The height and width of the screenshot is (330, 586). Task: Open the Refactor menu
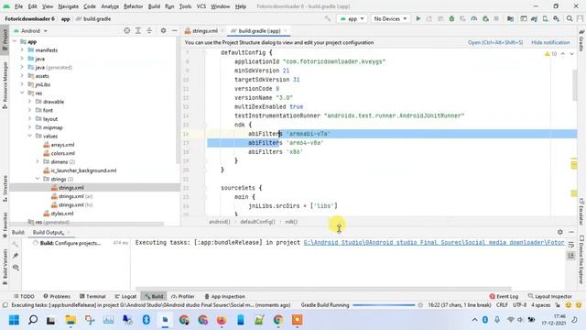click(134, 6)
